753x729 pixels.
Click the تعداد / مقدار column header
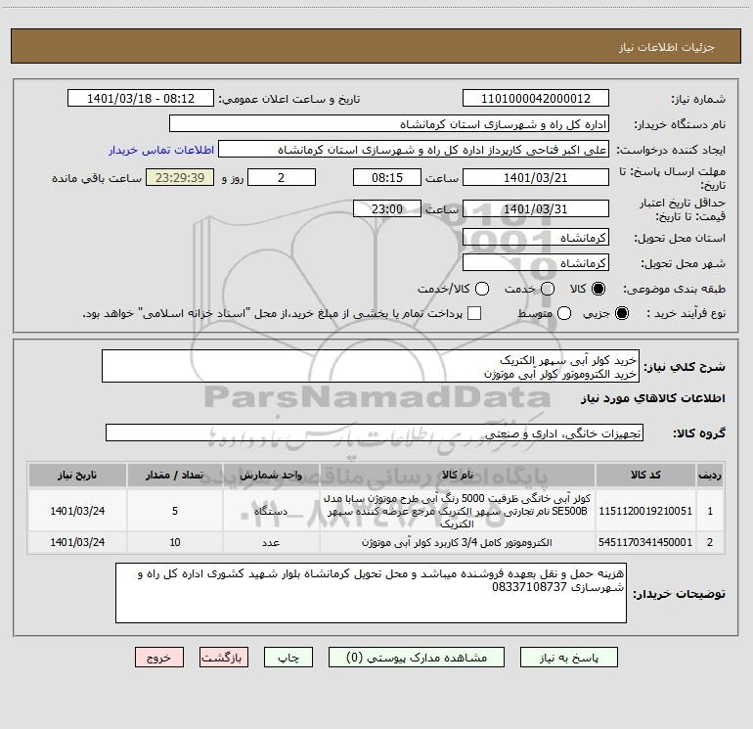(x=175, y=476)
